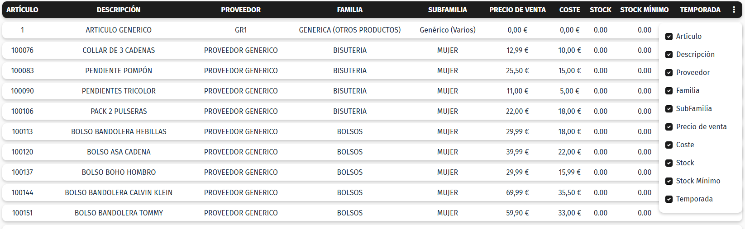Select the COLLAR DE 3 CADENAS row
Screen dimensions: 745x229
click(x=119, y=50)
